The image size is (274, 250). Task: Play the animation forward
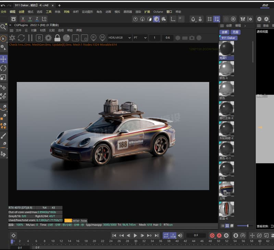pos(135,236)
